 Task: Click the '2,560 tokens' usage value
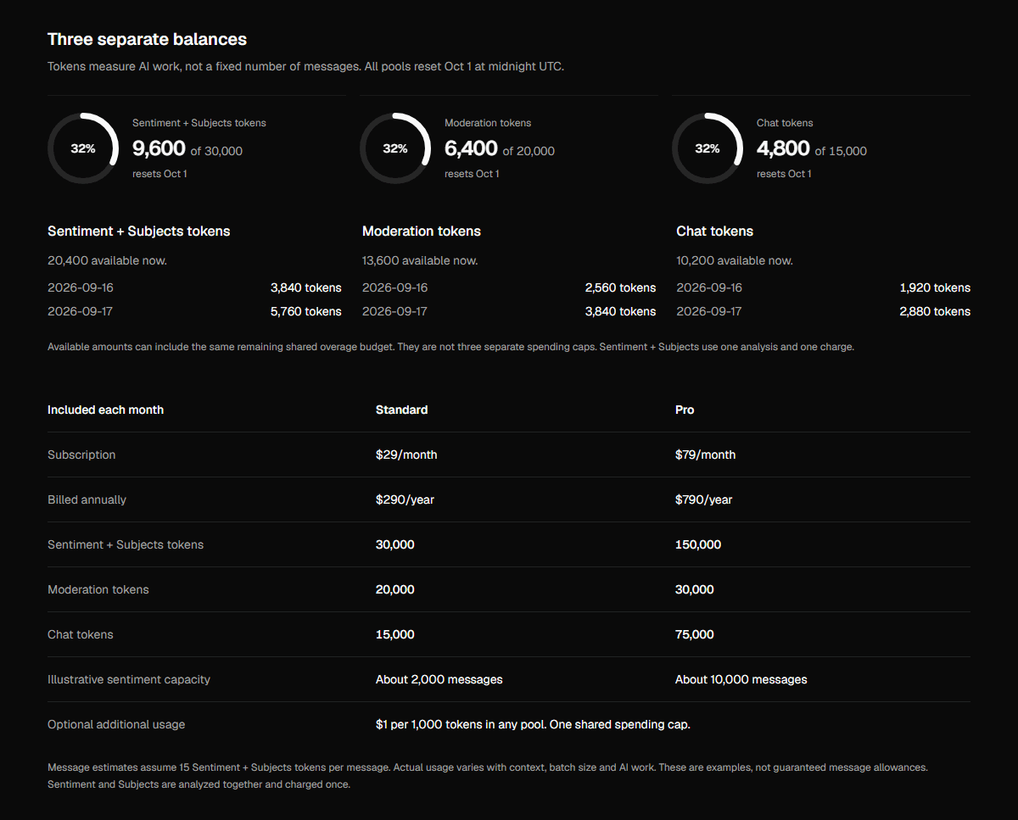[x=620, y=287]
